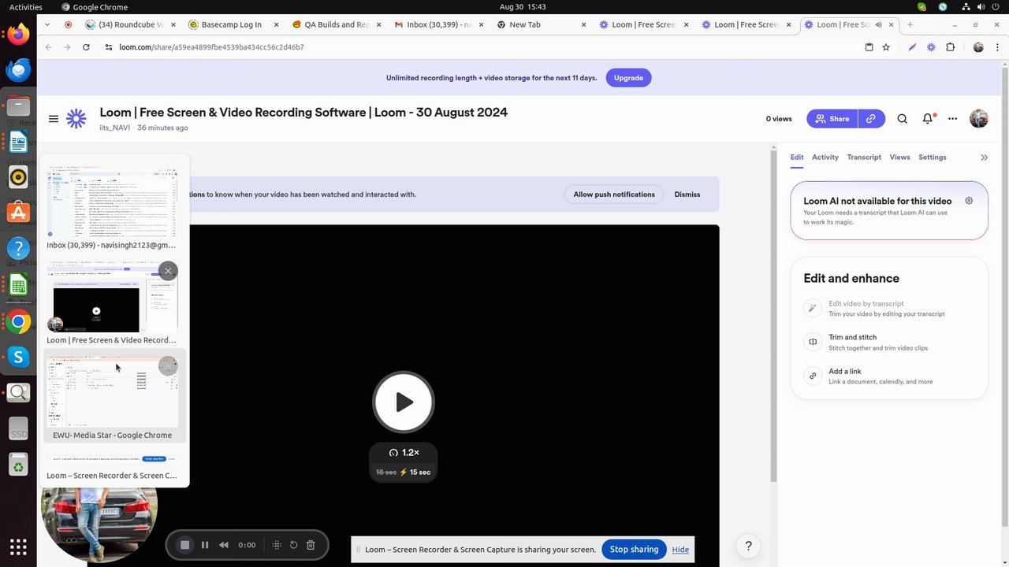The width and height of the screenshot is (1009, 567).
Task: Open a new Chrome tab
Action: pyautogui.click(x=910, y=24)
